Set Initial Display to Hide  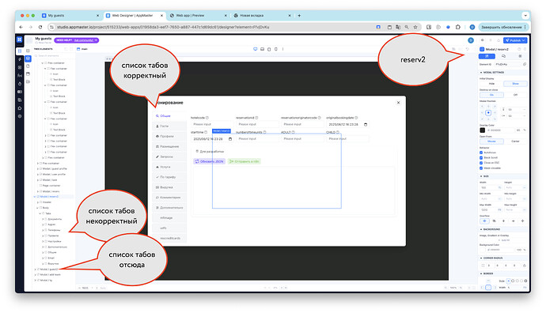(x=491, y=84)
